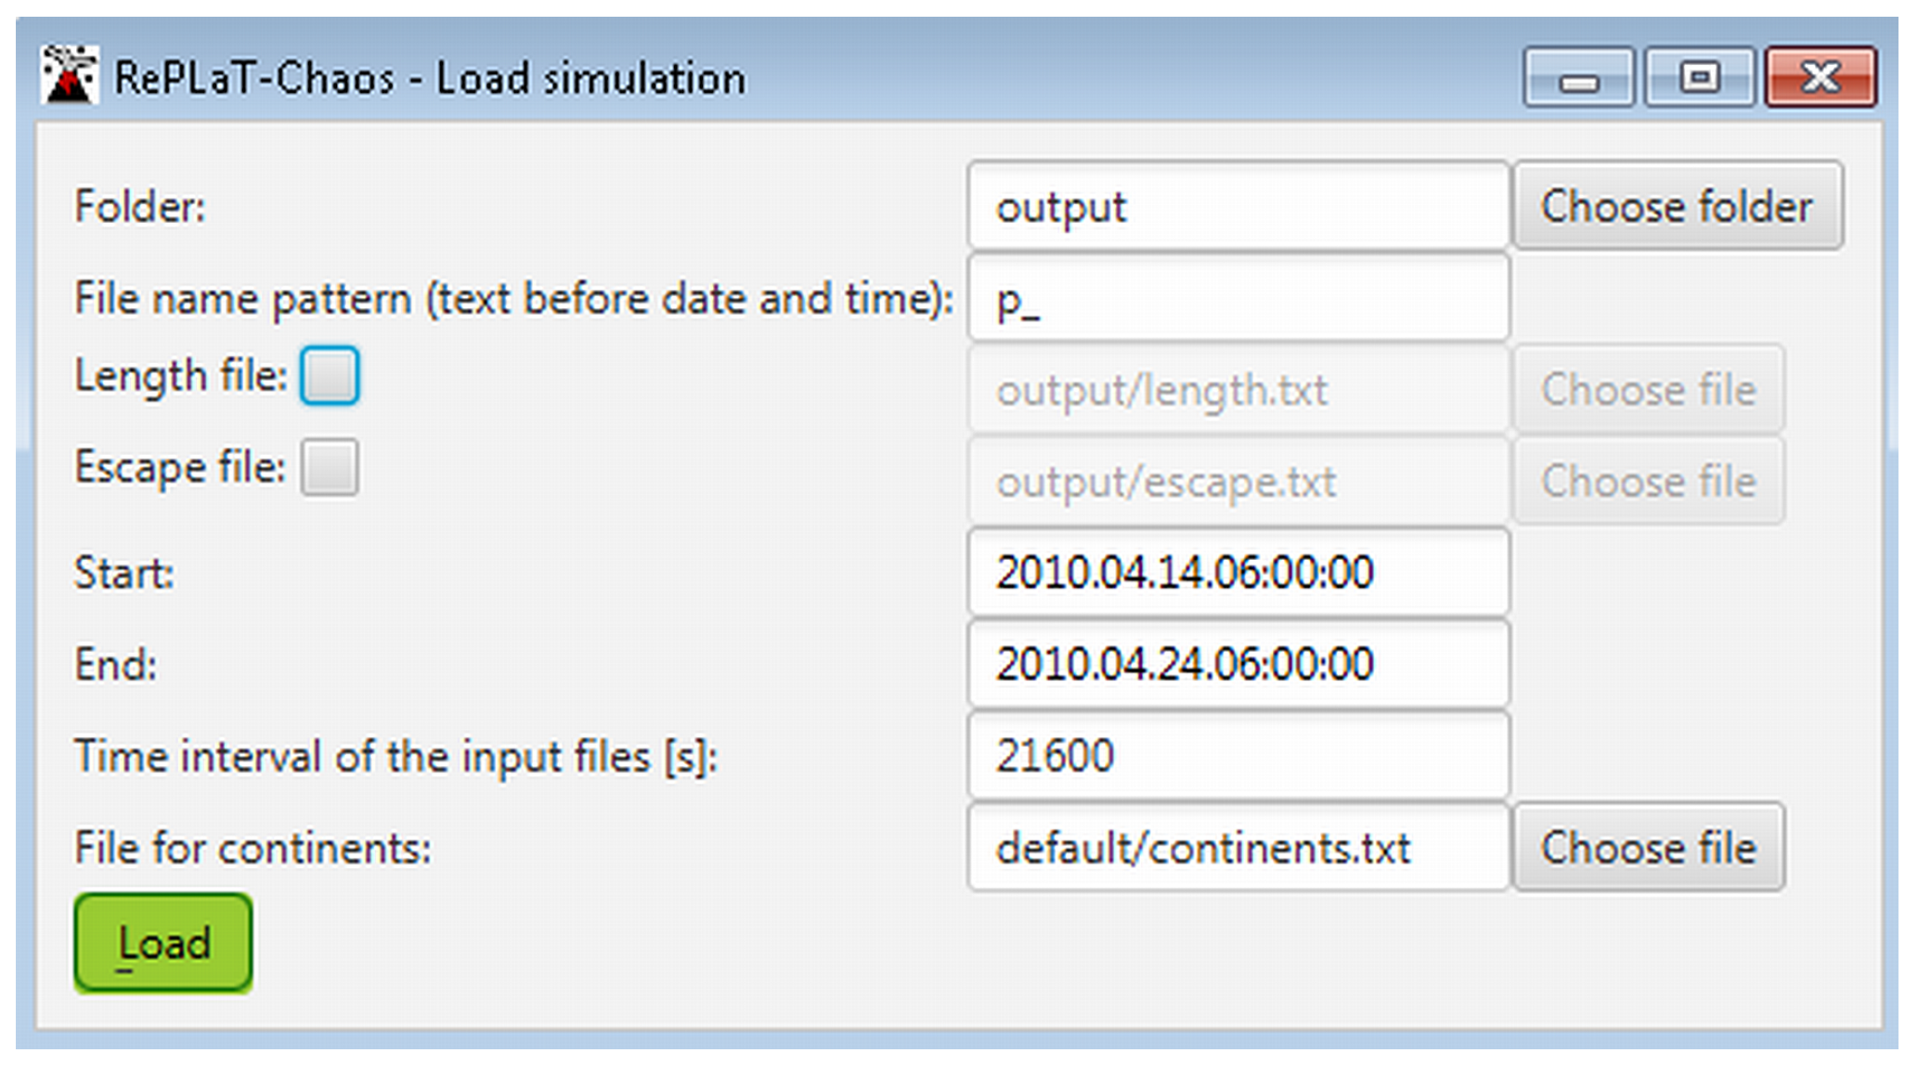
Task: Choose file for the continents path
Action: [x=1649, y=848]
